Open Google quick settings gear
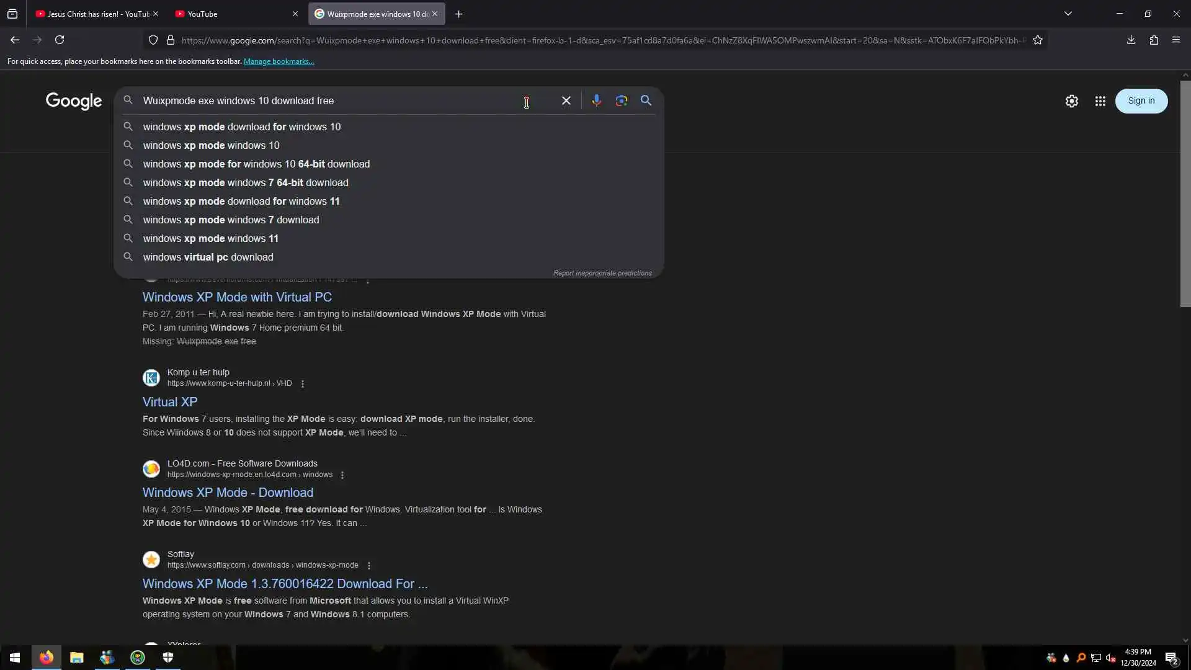This screenshot has height=670, width=1191. coord(1071,101)
